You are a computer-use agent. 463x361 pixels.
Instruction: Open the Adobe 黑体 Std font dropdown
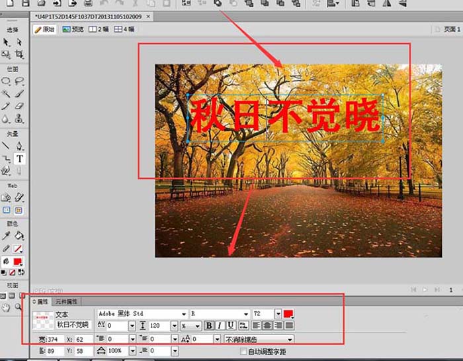point(183,313)
